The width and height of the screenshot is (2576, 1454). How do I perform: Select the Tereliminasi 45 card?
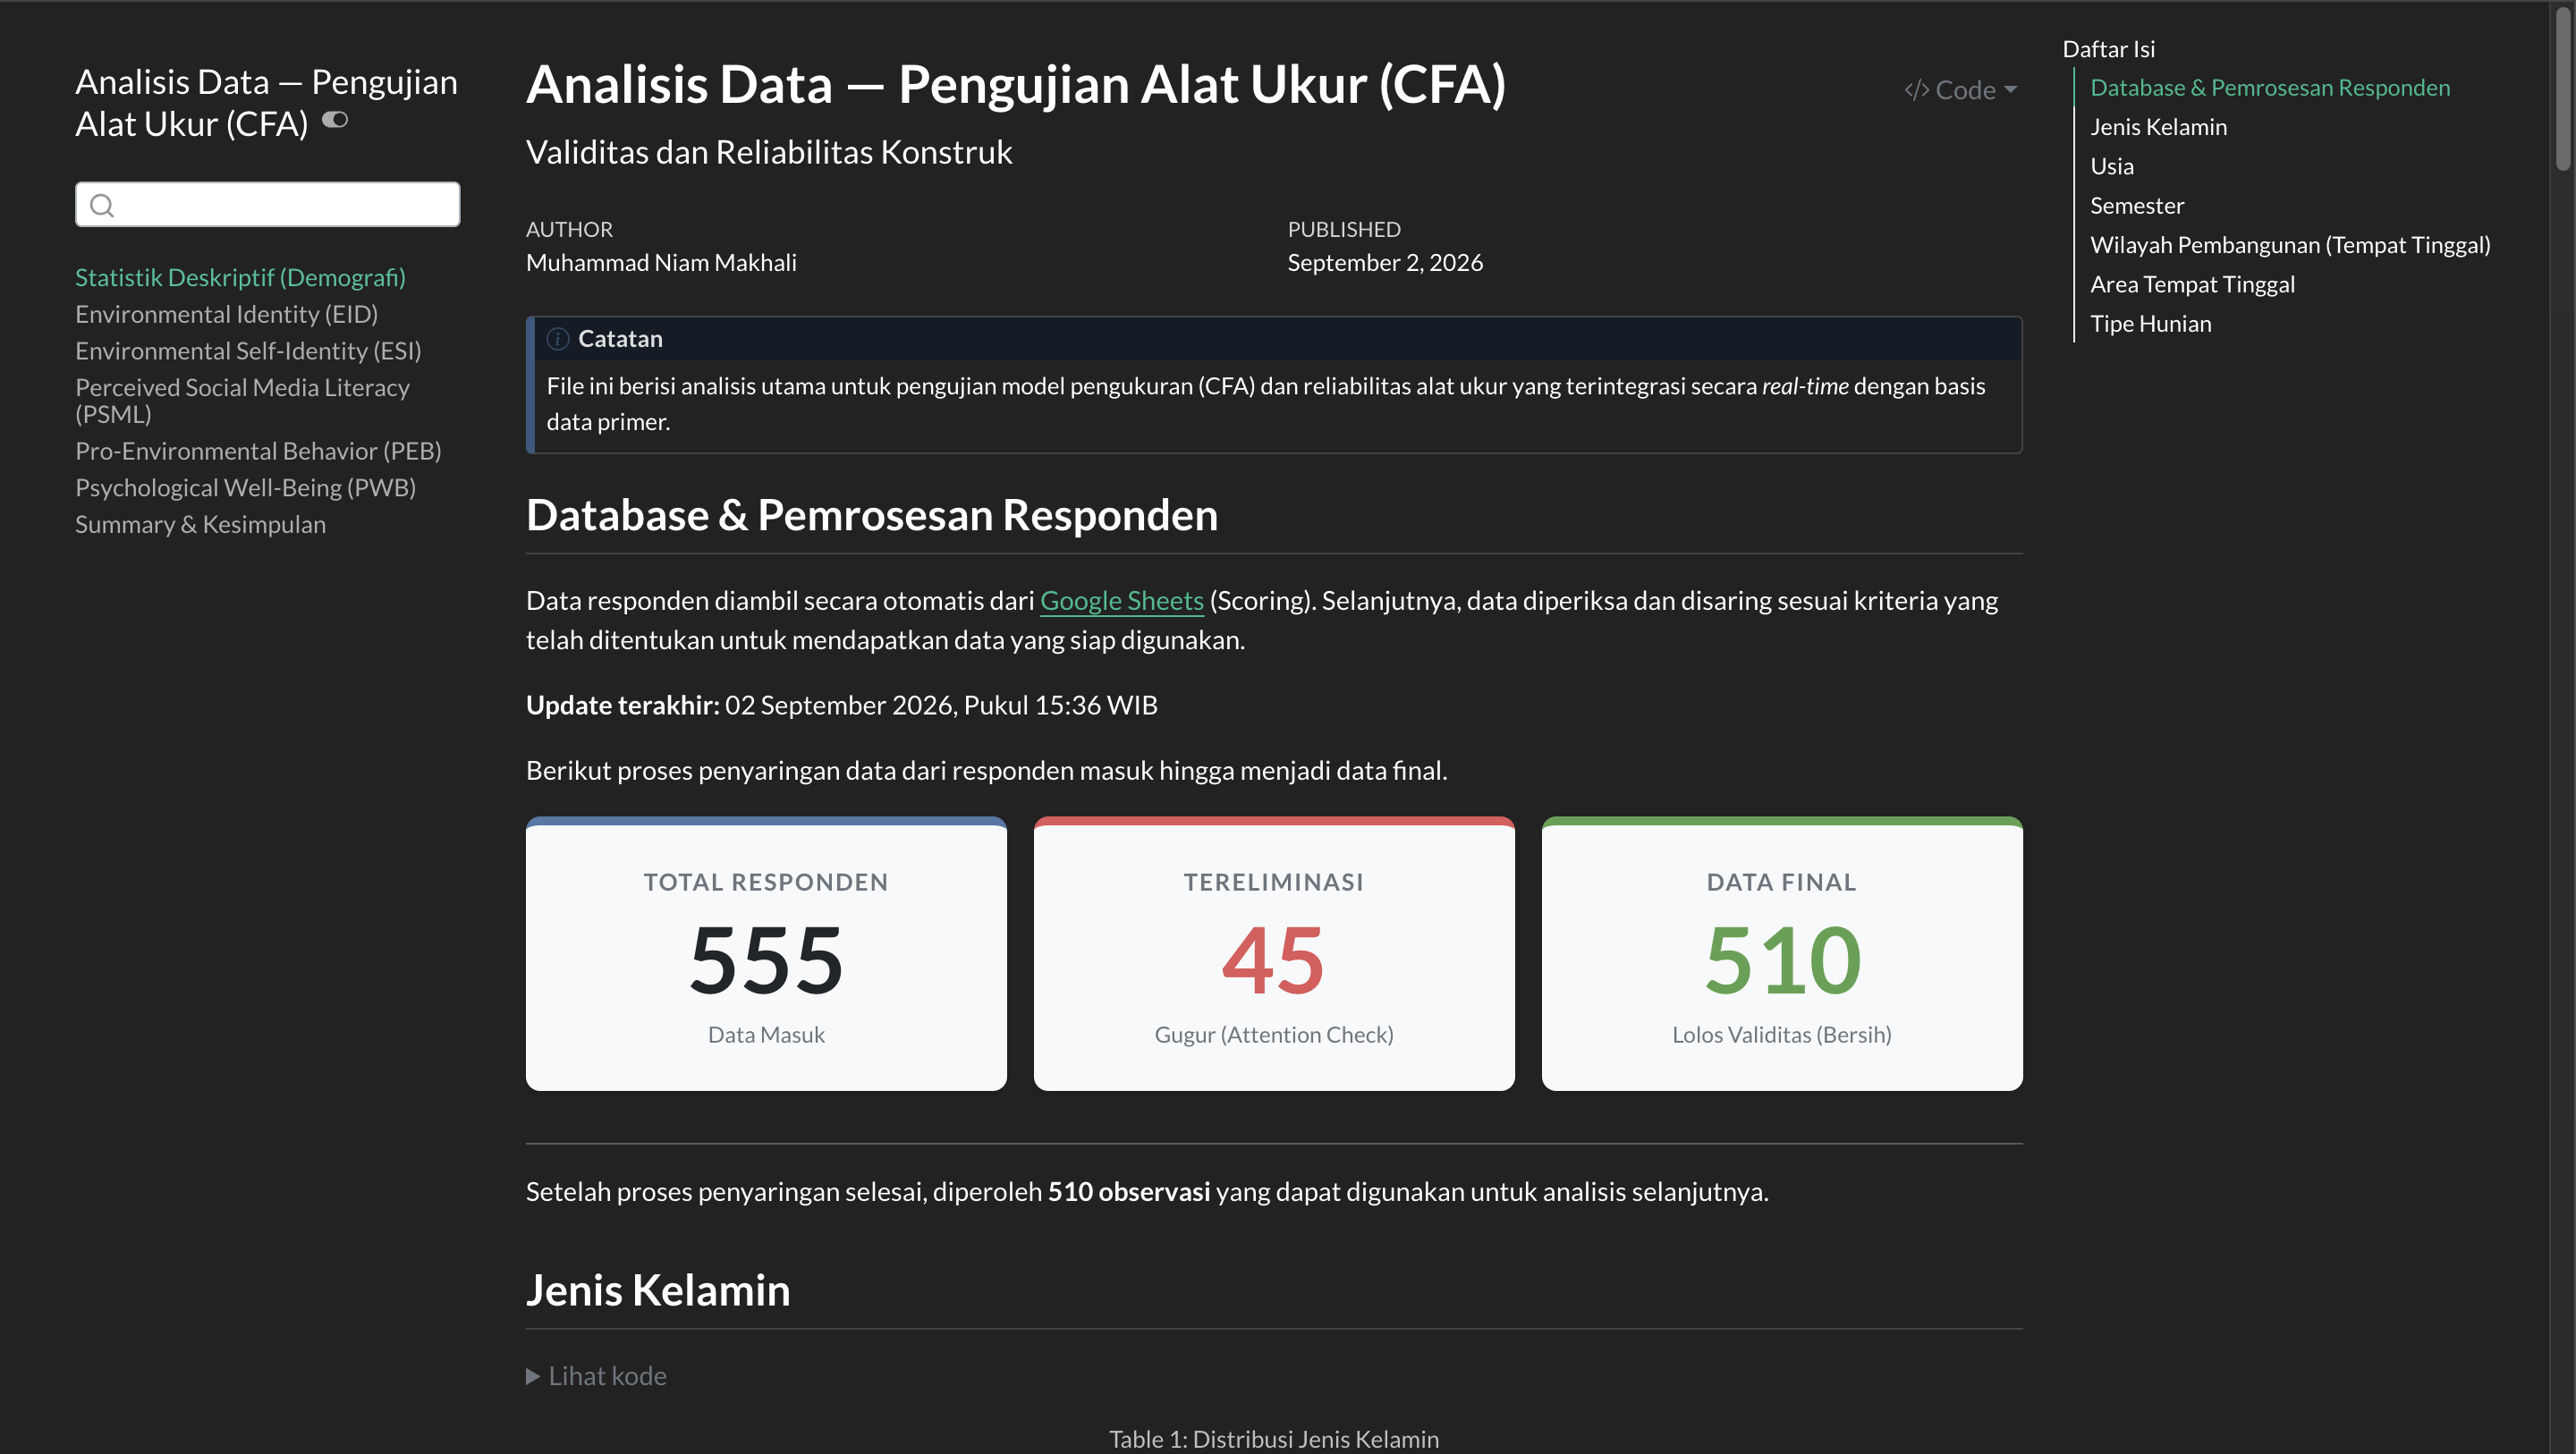point(1274,954)
